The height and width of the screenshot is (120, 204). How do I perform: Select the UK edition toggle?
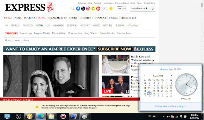point(120,9)
